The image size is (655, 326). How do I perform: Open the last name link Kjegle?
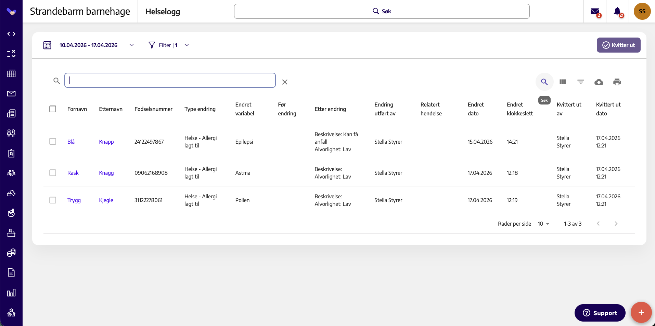point(106,200)
